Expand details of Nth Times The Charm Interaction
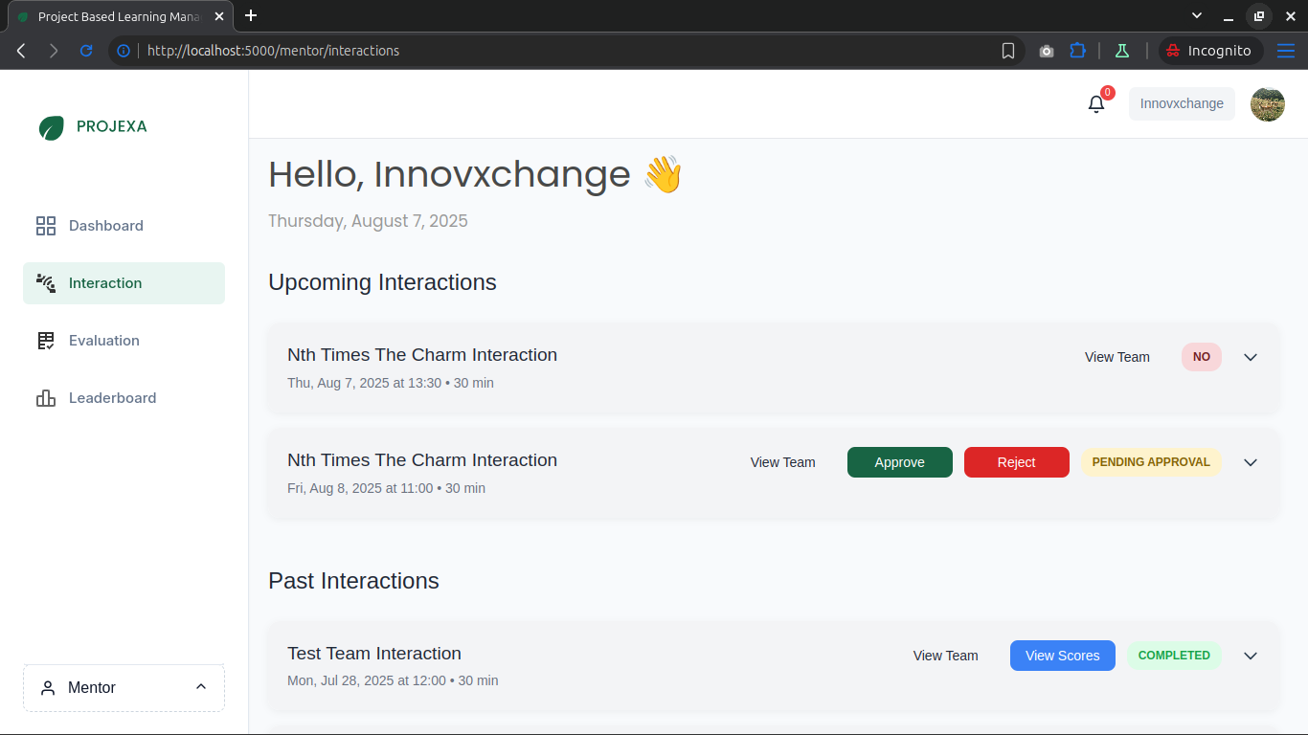Viewport: 1308px width, 735px height. point(1251,356)
